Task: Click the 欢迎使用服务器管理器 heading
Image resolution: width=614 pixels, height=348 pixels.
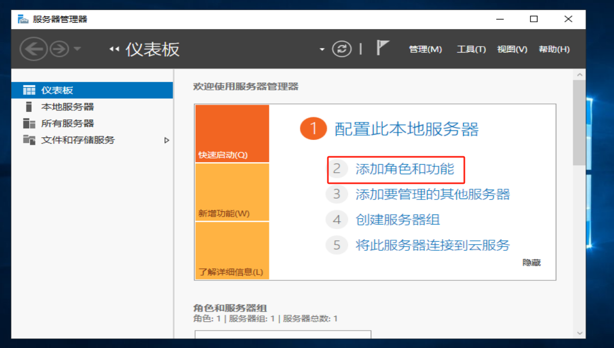Action: [246, 87]
